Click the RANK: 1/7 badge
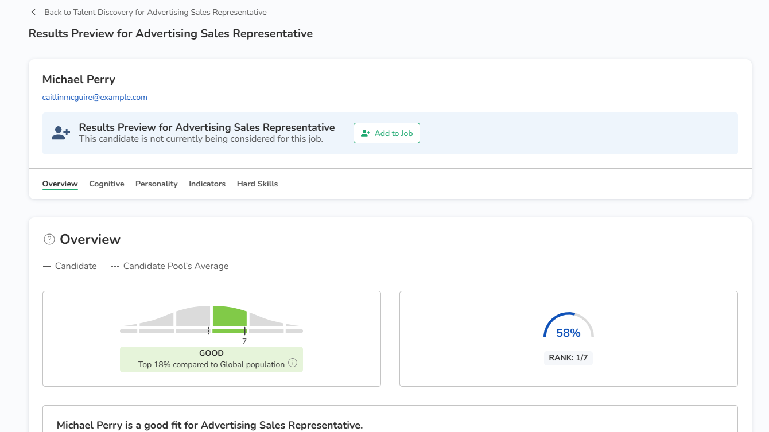Image resolution: width=769 pixels, height=432 pixels. pos(568,357)
